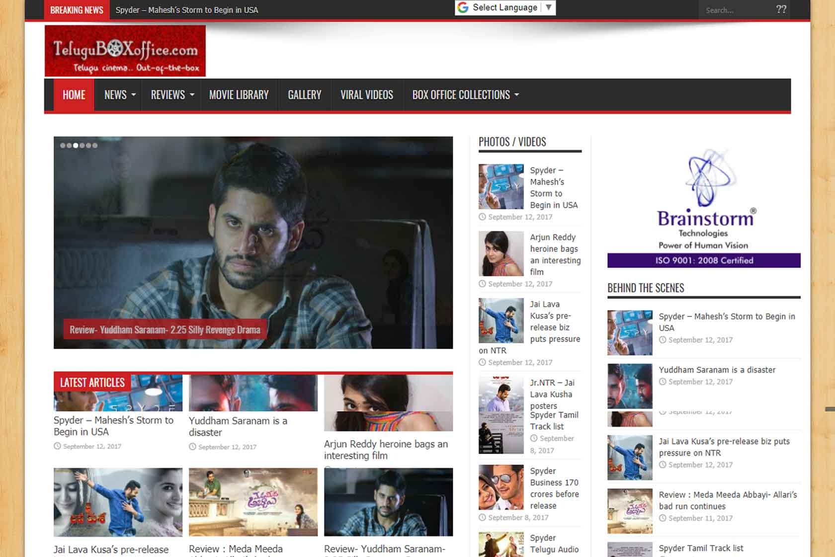Select the fifth slider dot indicator
Viewport: 835px width, 557px height.
coord(88,146)
